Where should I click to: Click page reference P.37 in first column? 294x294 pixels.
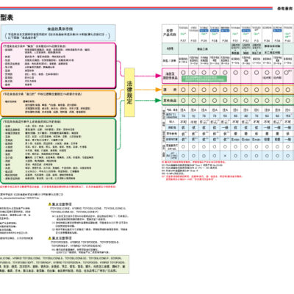183,40
